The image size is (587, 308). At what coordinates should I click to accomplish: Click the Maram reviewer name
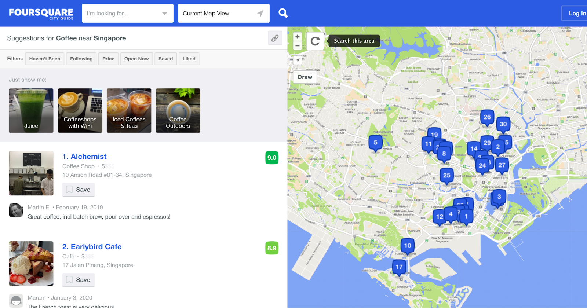coord(37,298)
